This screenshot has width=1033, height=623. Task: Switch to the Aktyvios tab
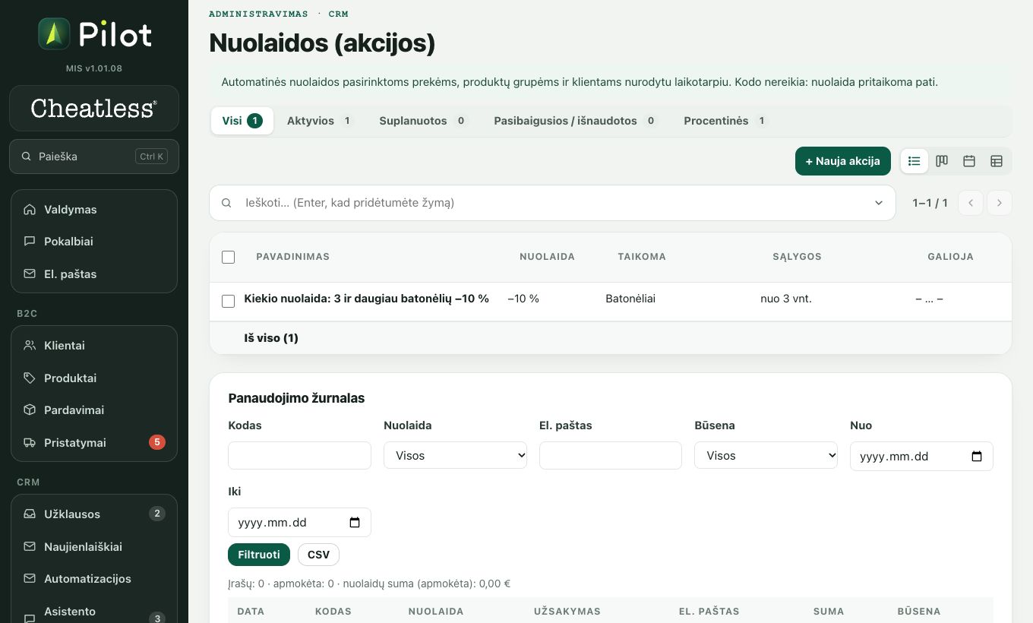(x=320, y=121)
